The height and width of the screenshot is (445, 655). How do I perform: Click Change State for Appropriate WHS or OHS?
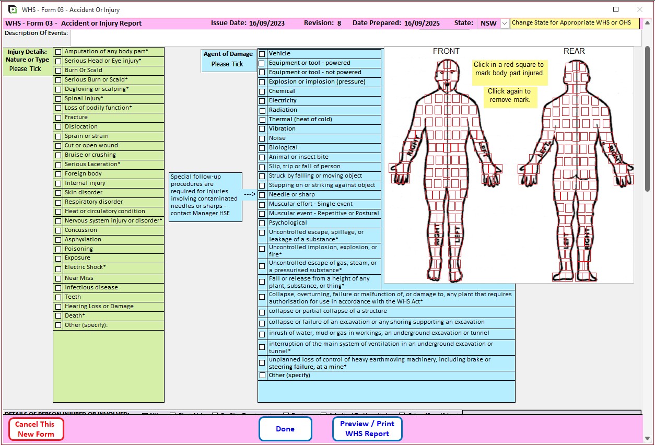click(x=575, y=23)
